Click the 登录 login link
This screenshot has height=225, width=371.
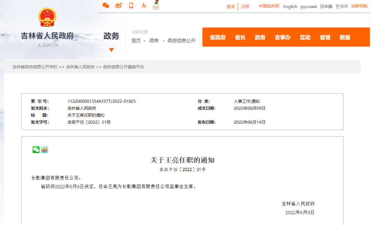(x=231, y=7)
